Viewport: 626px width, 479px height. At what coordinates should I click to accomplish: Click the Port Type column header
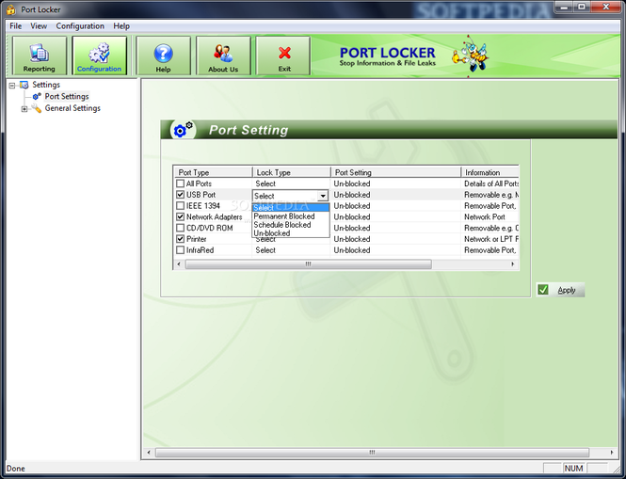pos(214,172)
